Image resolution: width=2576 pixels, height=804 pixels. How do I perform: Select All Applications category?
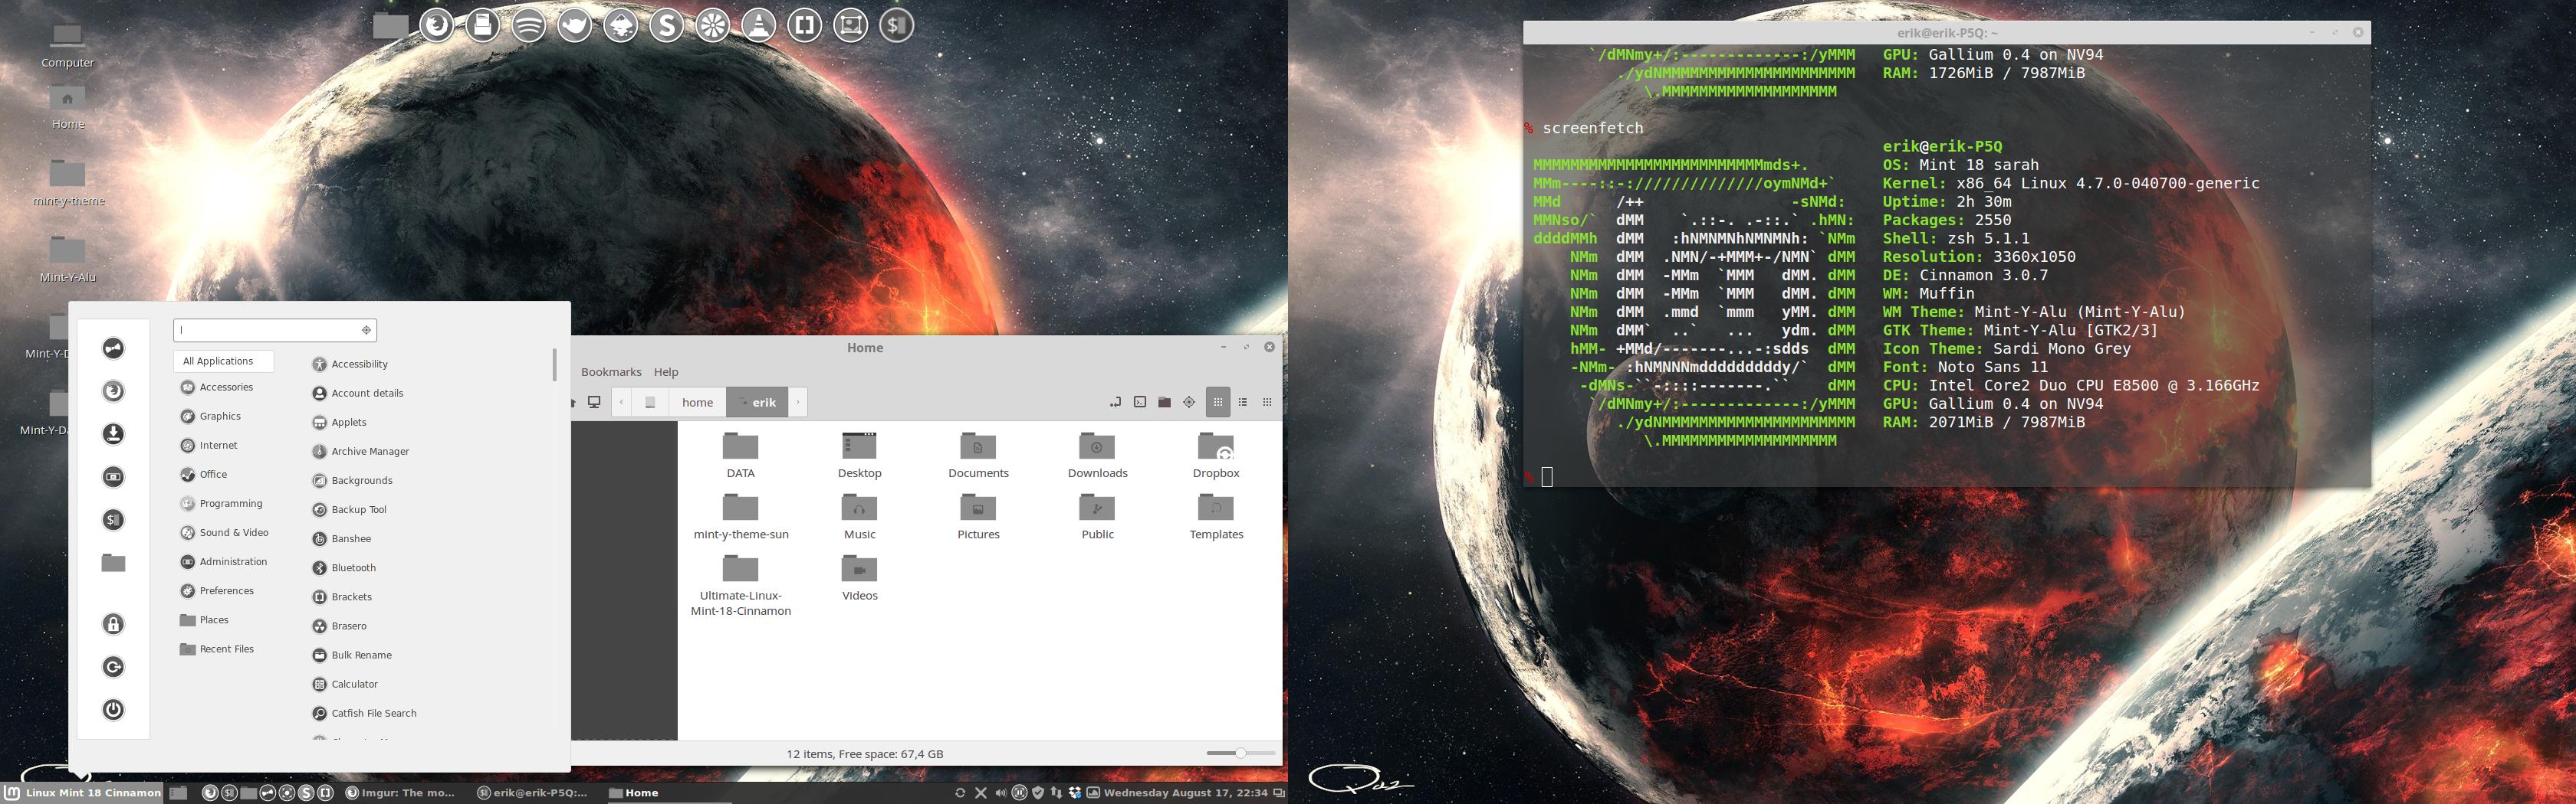coord(224,361)
